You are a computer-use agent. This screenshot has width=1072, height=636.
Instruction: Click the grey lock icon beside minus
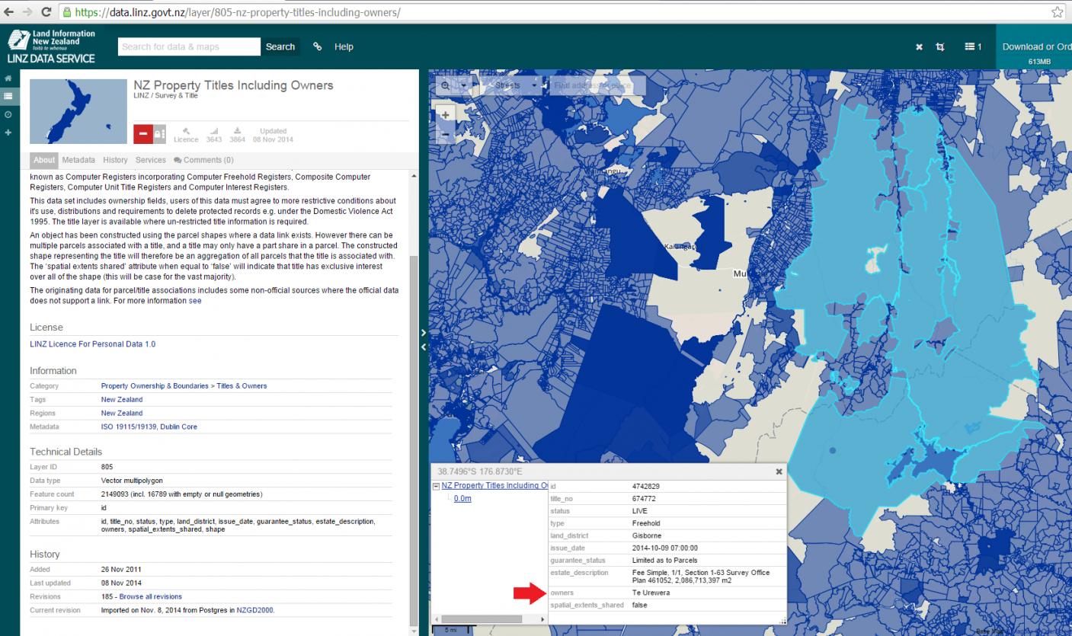159,133
